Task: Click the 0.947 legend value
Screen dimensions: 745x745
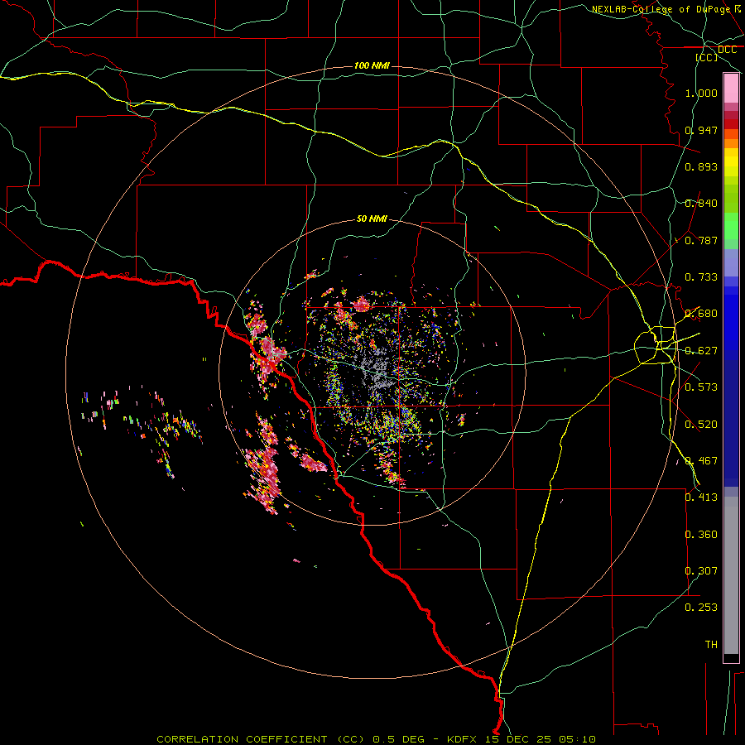Action: pyautogui.click(x=701, y=130)
